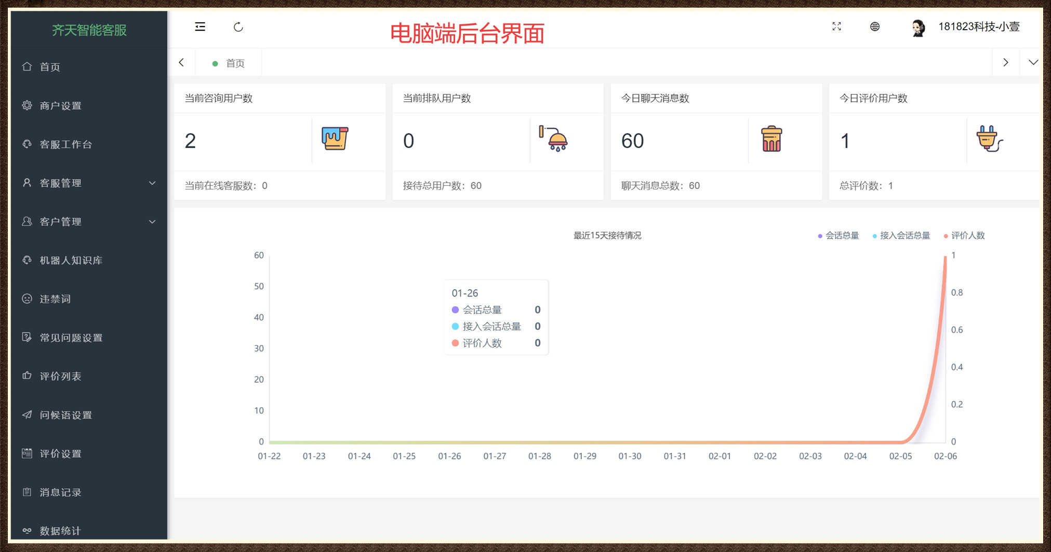Image resolution: width=1051 pixels, height=552 pixels.
Task: Click the refresh page icon
Action: 238,27
